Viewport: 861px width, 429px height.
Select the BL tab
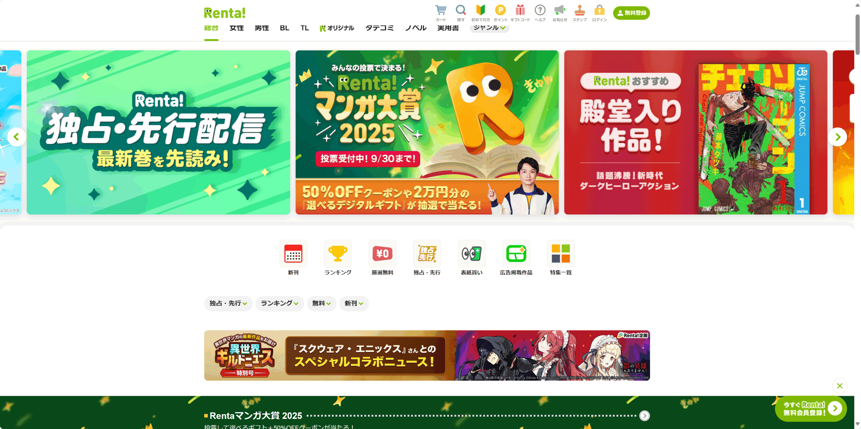coord(285,28)
